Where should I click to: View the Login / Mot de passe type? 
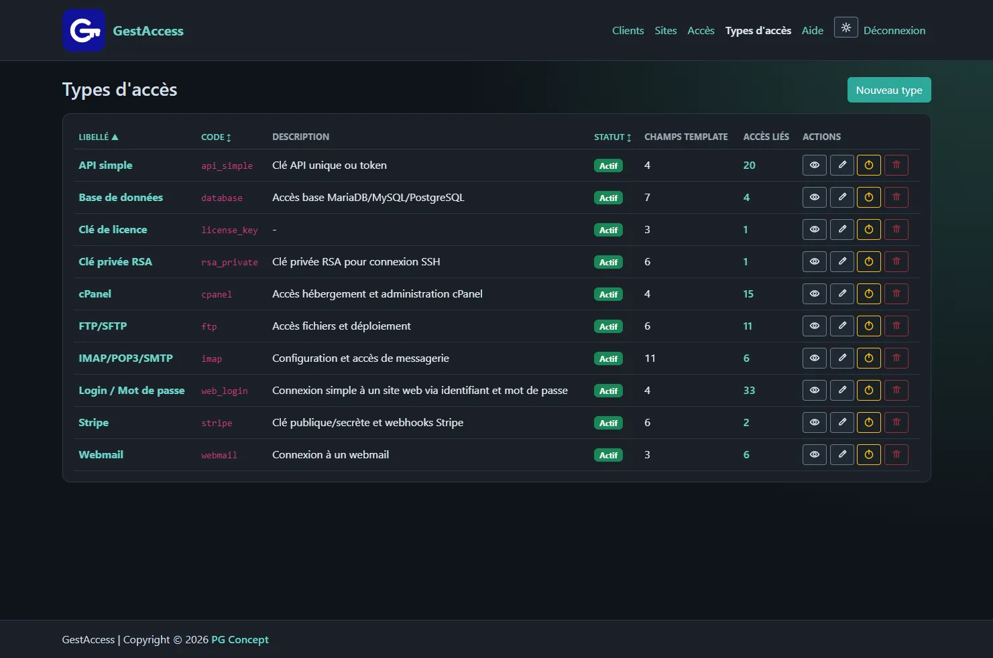pyautogui.click(x=815, y=390)
